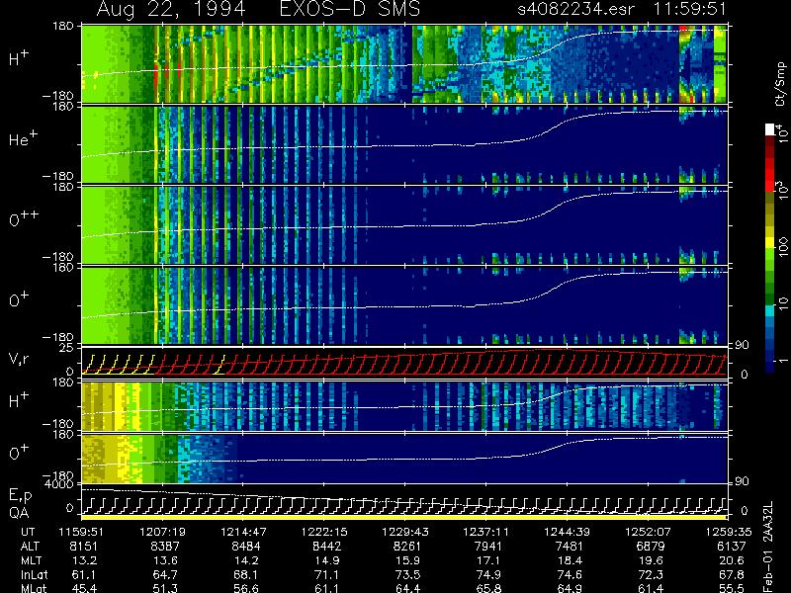The image size is (791, 593).
Task: Select the header time '11:59:51'
Action: tap(689, 9)
